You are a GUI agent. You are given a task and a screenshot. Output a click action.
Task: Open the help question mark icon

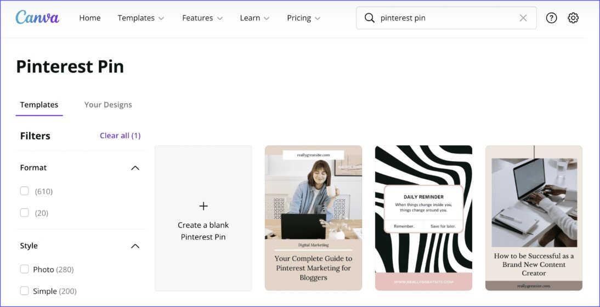(x=551, y=18)
